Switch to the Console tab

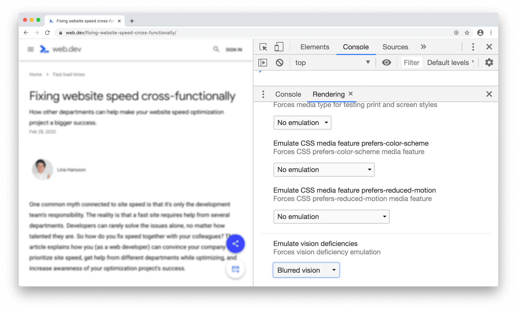click(288, 94)
